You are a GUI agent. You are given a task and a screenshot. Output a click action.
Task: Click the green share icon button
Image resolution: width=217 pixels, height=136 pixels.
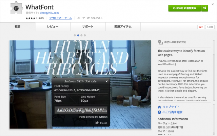[x=204, y=8]
